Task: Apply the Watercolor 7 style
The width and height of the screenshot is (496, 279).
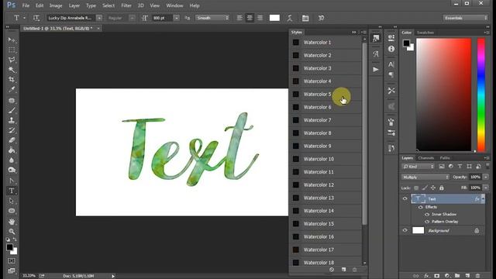Action: coord(325,120)
